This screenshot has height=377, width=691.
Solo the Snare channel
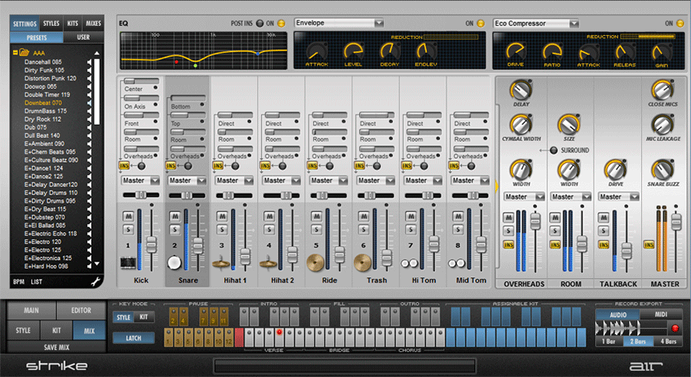(176, 230)
